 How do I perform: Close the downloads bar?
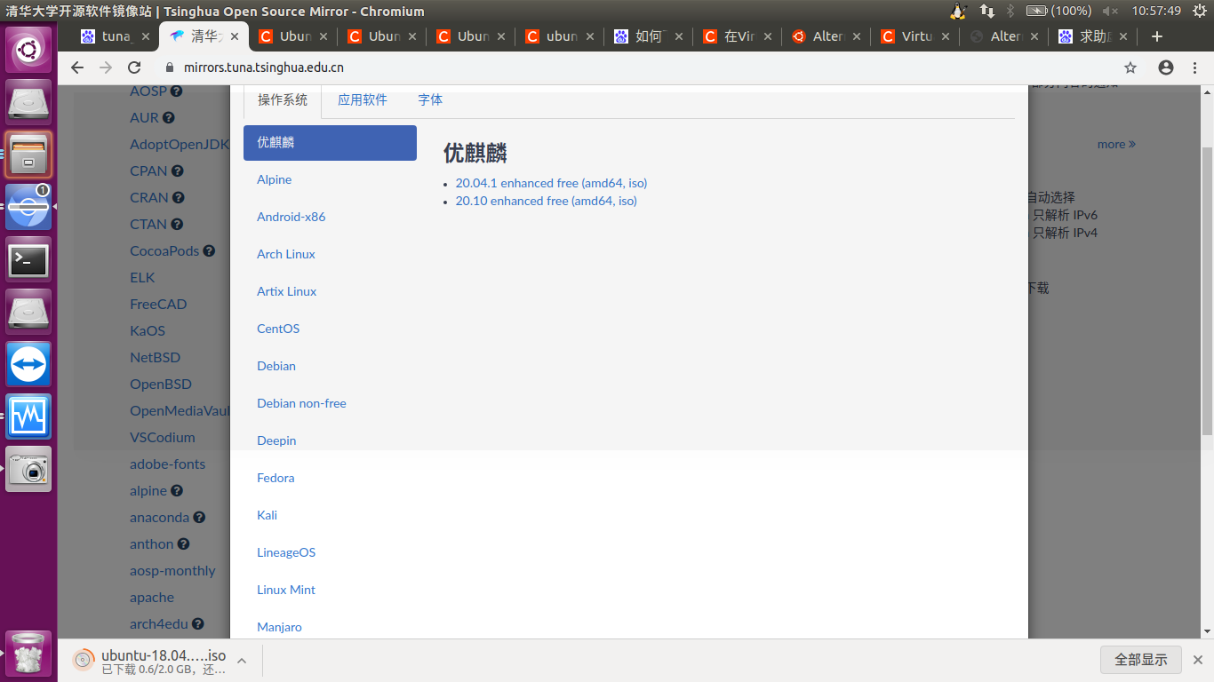click(x=1197, y=660)
